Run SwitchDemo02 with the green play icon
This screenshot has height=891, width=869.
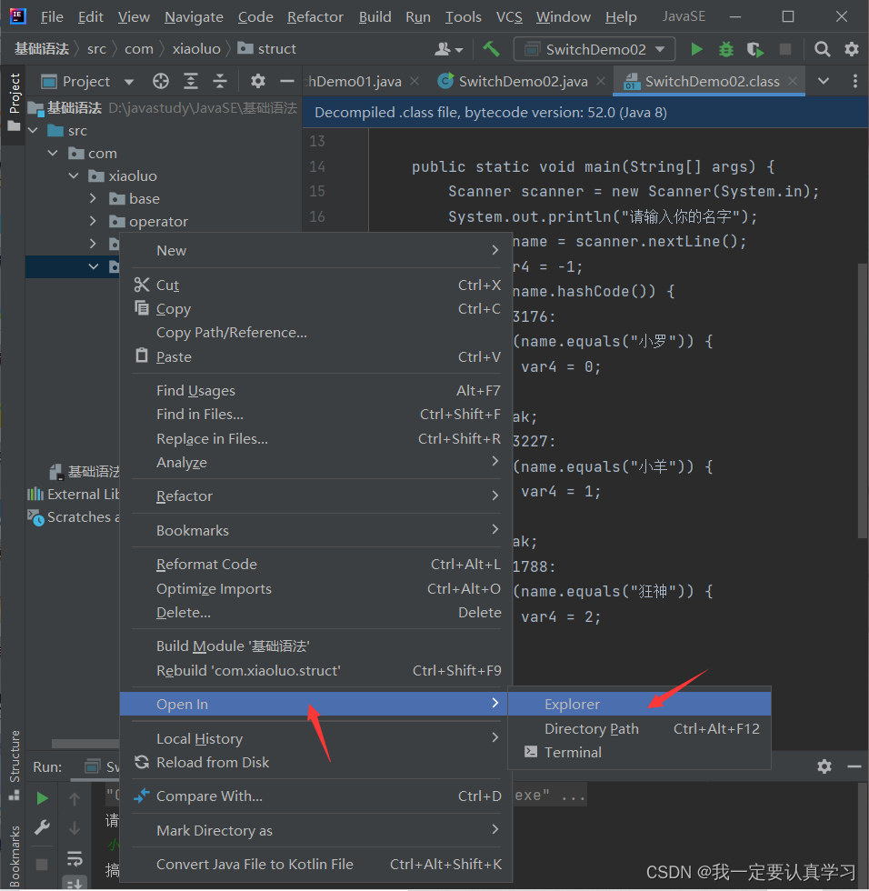(x=696, y=49)
